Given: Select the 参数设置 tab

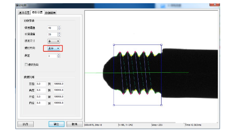Looking at the screenshot, I should click(37, 12).
